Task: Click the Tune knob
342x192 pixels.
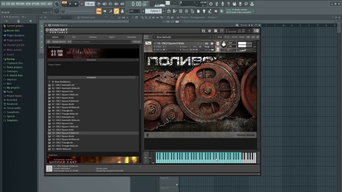Action: 224,44
